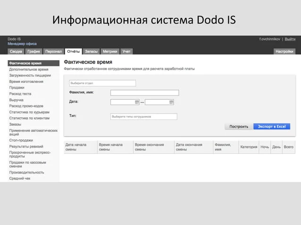Click the Время окончания смены column header
Screen dimensions: 301x225
pos(154,147)
